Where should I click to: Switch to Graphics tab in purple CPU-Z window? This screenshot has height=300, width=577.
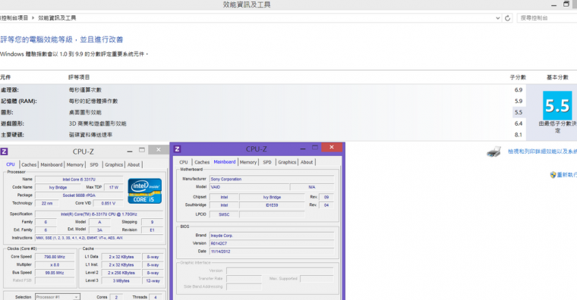287,162
